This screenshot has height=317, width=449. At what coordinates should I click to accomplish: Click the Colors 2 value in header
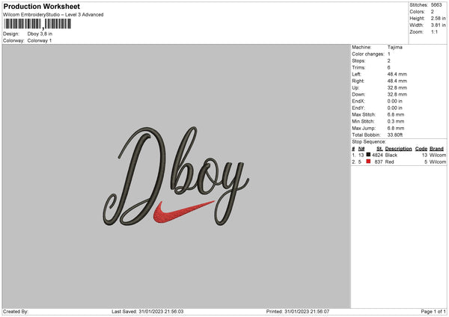pyautogui.click(x=433, y=12)
